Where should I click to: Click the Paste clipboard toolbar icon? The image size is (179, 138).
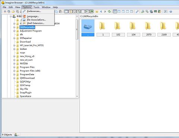point(60,12)
